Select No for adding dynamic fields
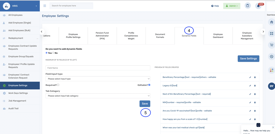This screenshot has width=275, height=134. tap(53, 53)
